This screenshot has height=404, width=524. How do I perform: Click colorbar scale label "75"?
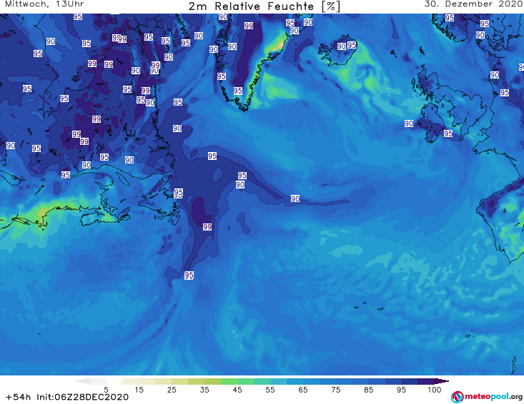pos(336,390)
